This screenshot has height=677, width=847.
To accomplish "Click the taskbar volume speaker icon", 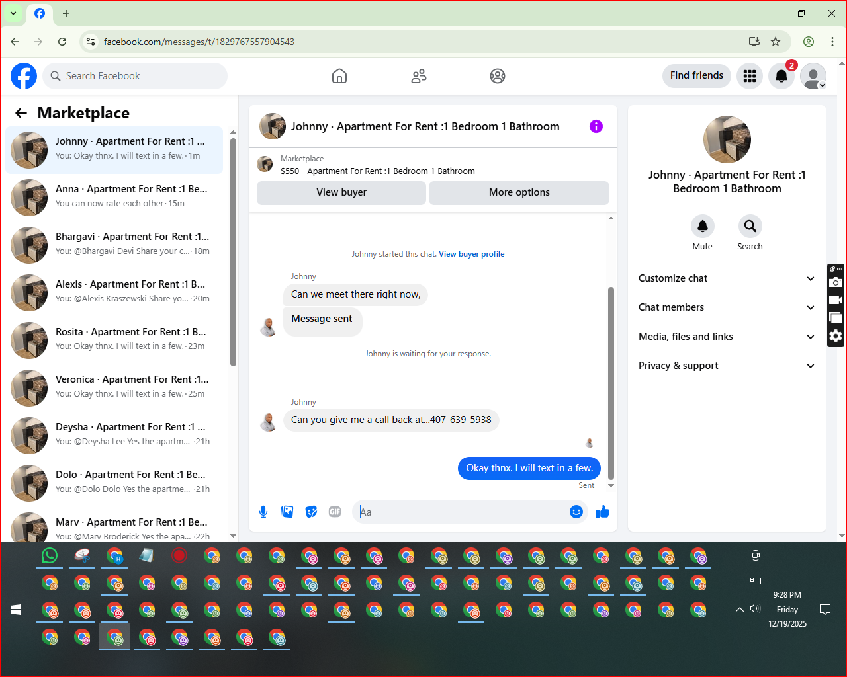I will (756, 608).
